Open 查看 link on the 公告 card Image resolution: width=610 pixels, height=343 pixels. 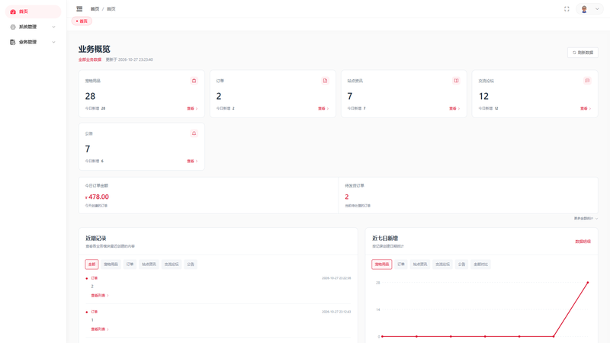(x=192, y=161)
